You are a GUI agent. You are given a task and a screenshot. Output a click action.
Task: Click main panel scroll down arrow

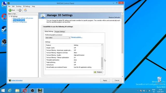pyautogui.click(x=122, y=76)
